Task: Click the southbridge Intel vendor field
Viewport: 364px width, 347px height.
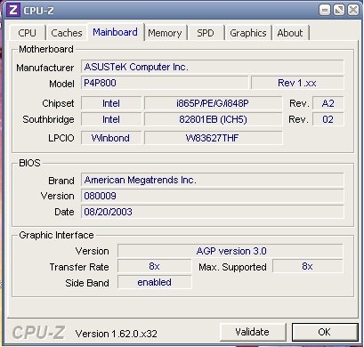Action: tap(111, 119)
